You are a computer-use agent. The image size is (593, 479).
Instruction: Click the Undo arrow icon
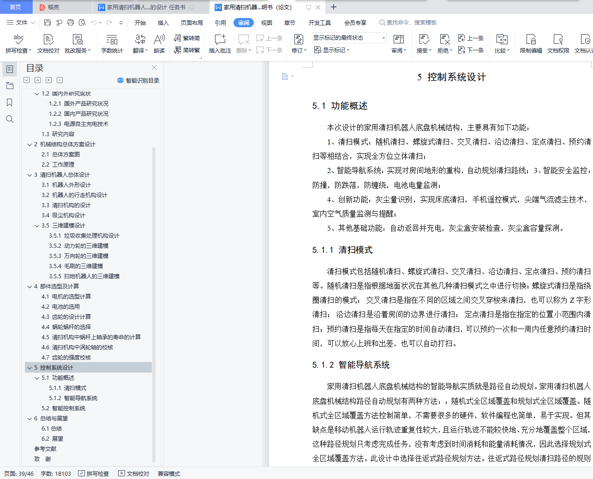click(94, 23)
